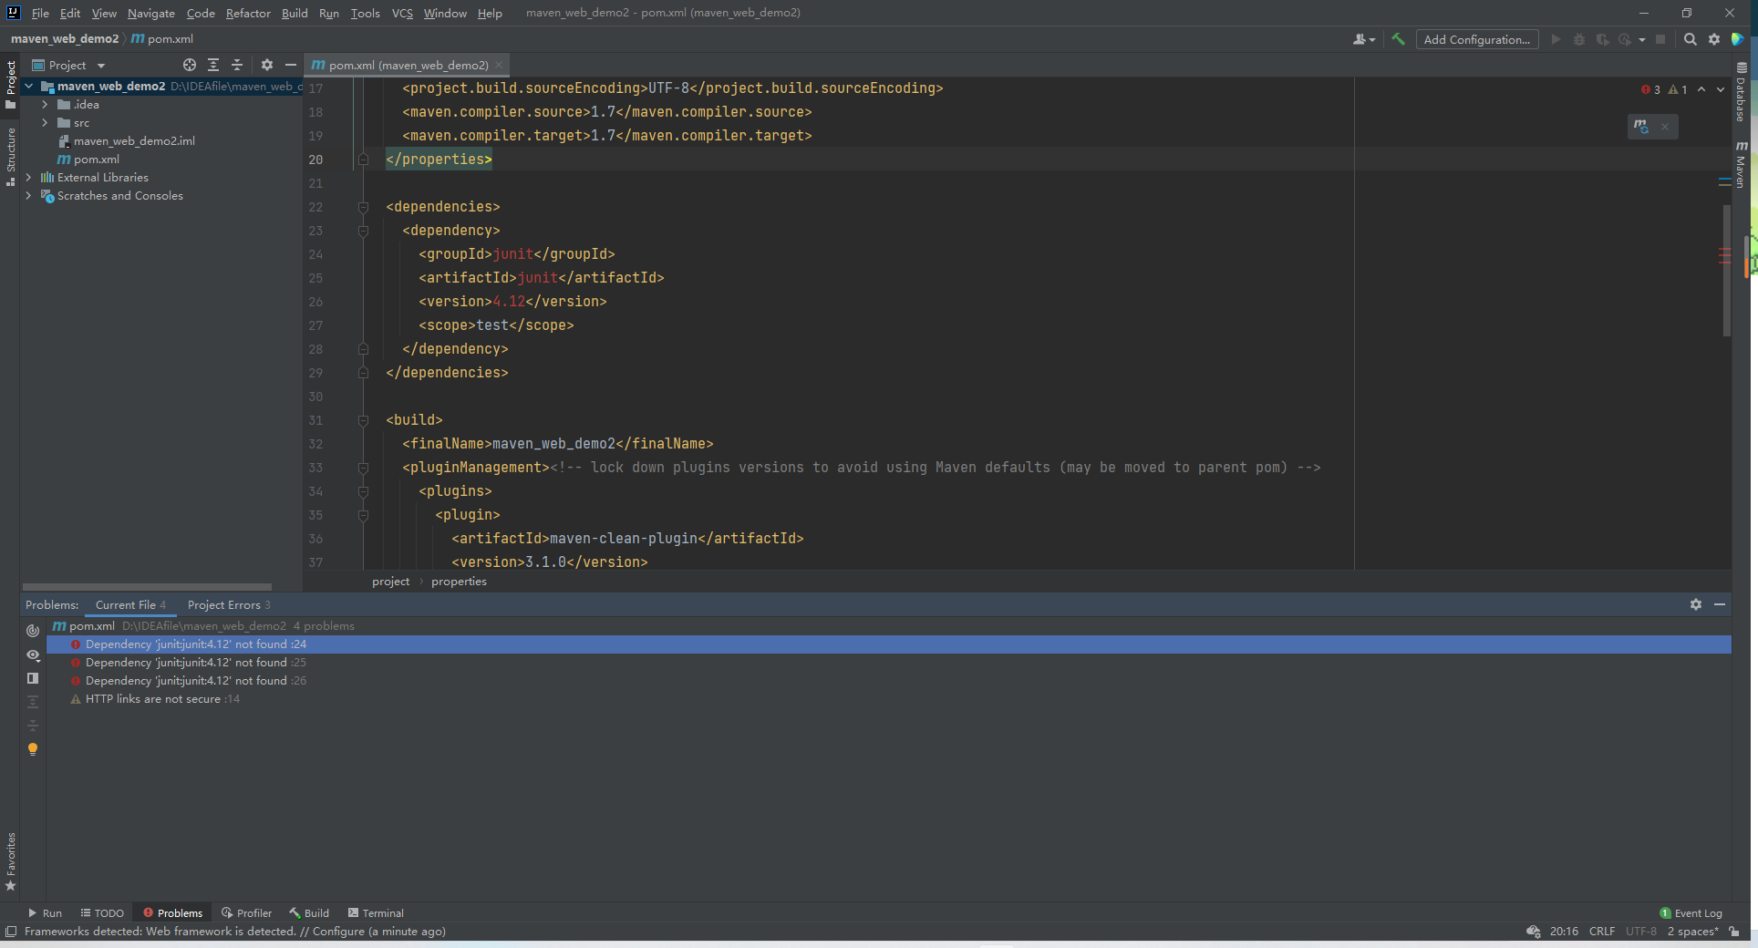
Task: Toggle the Project sidebar tool button
Action: tap(10, 84)
